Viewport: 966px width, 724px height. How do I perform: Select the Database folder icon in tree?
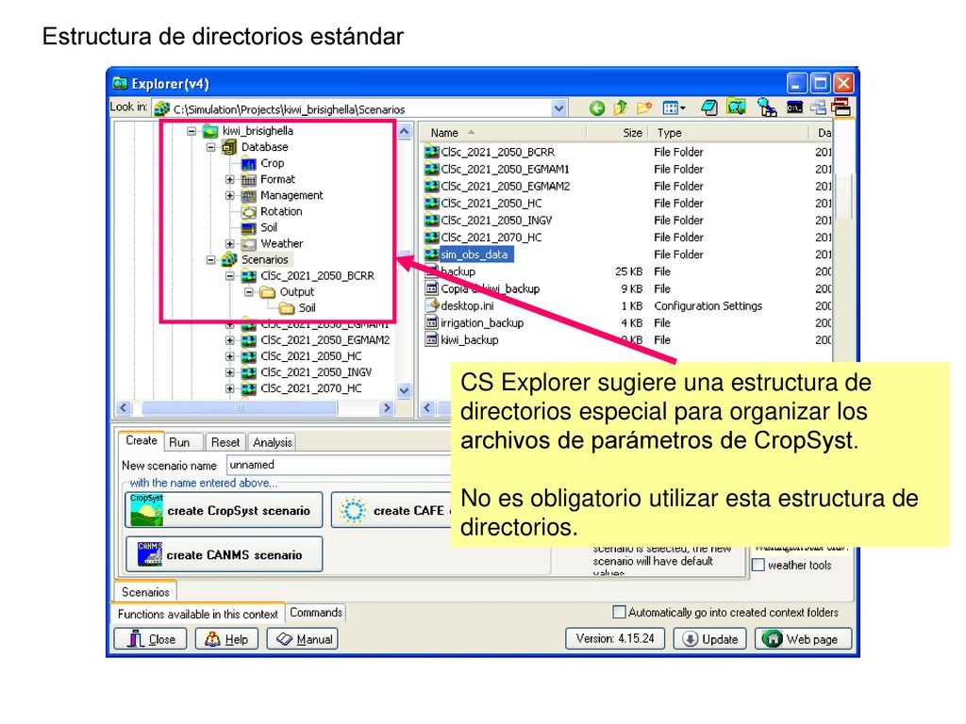point(229,147)
